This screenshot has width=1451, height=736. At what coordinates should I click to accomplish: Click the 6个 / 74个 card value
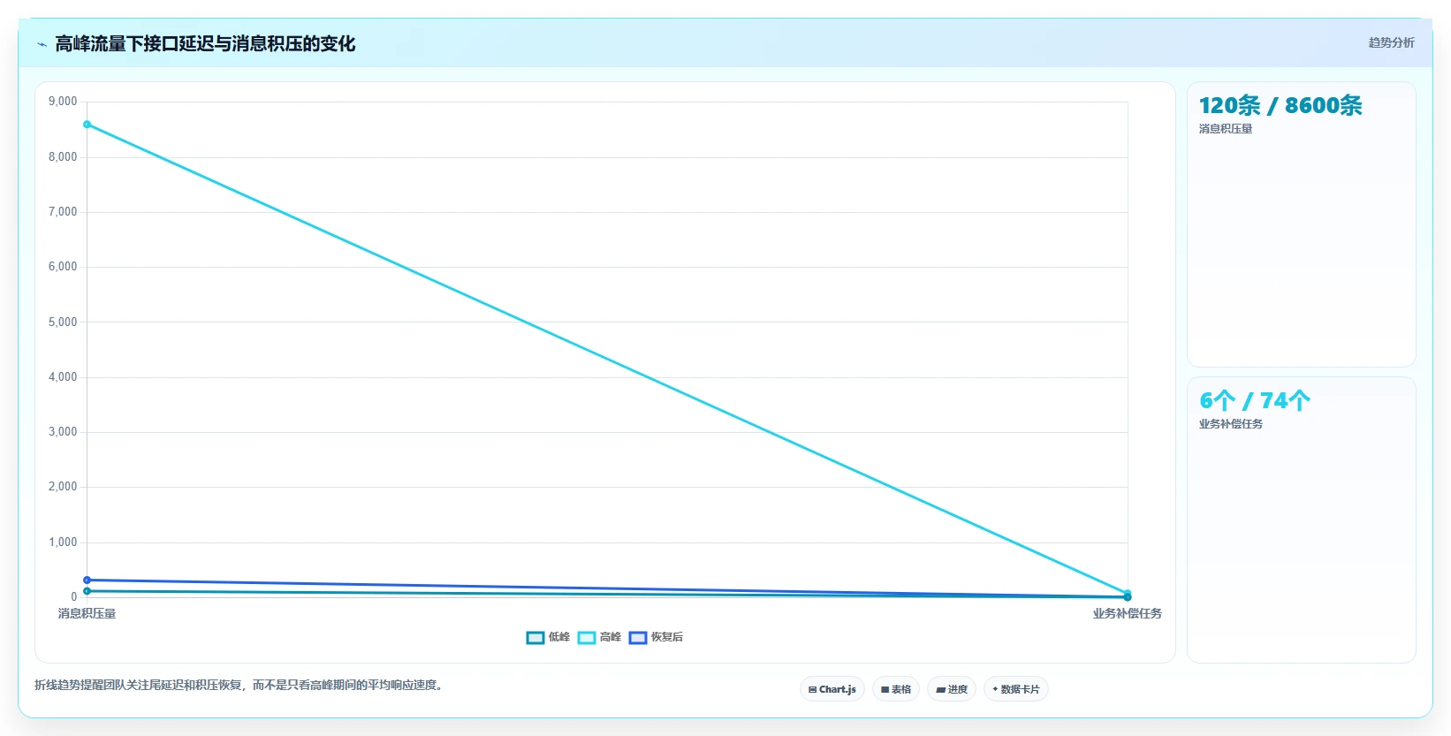click(x=1255, y=400)
